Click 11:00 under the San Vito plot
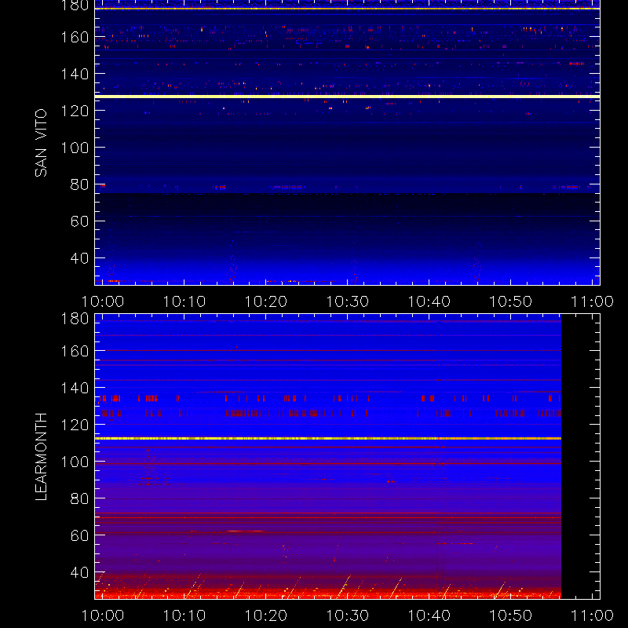628x628 pixels. tap(592, 301)
